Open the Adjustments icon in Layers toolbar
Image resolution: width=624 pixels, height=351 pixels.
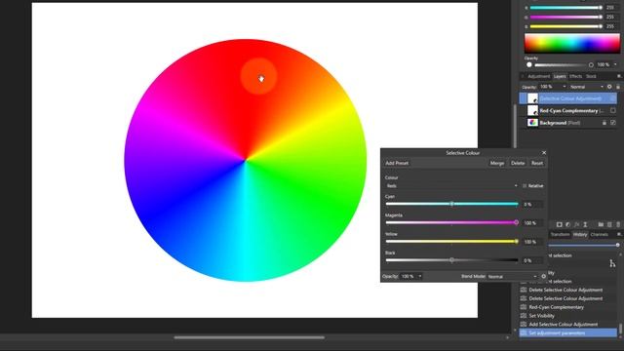567,225
